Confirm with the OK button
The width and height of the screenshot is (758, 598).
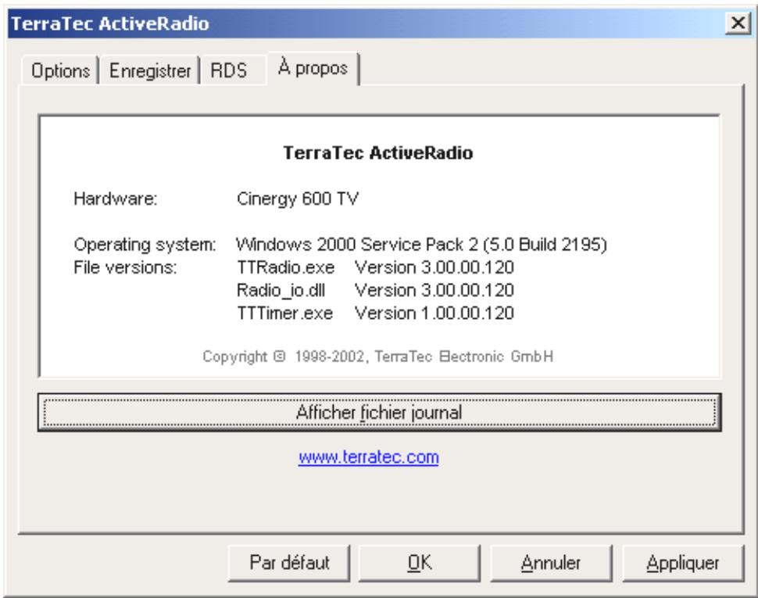pos(420,563)
